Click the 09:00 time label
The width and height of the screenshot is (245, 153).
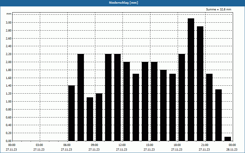[x=95, y=145]
